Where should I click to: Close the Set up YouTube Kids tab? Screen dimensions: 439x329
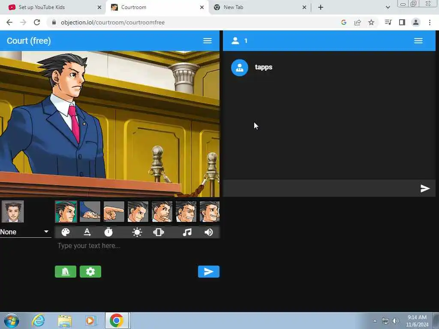click(x=99, y=7)
